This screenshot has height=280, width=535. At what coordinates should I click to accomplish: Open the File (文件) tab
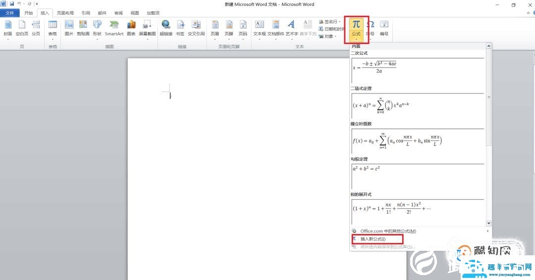(10, 13)
